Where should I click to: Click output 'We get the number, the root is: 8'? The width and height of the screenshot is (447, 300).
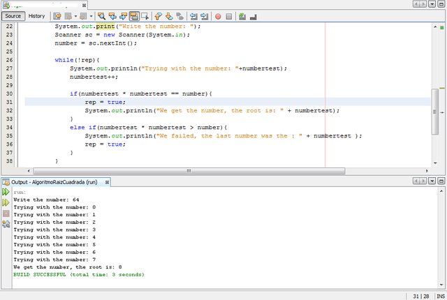point(68,267)
